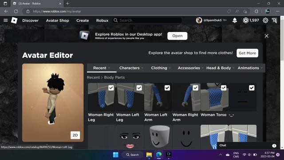This screenshot has width=284, height=160.
Task: Click the Get More button
Action: (x=247, y=53)
